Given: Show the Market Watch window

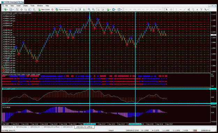Looking at the screenshot, I should tap(17, 9).
